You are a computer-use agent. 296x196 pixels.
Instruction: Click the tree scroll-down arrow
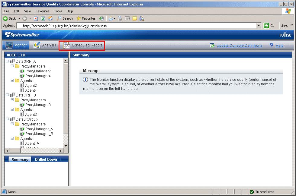66,146
